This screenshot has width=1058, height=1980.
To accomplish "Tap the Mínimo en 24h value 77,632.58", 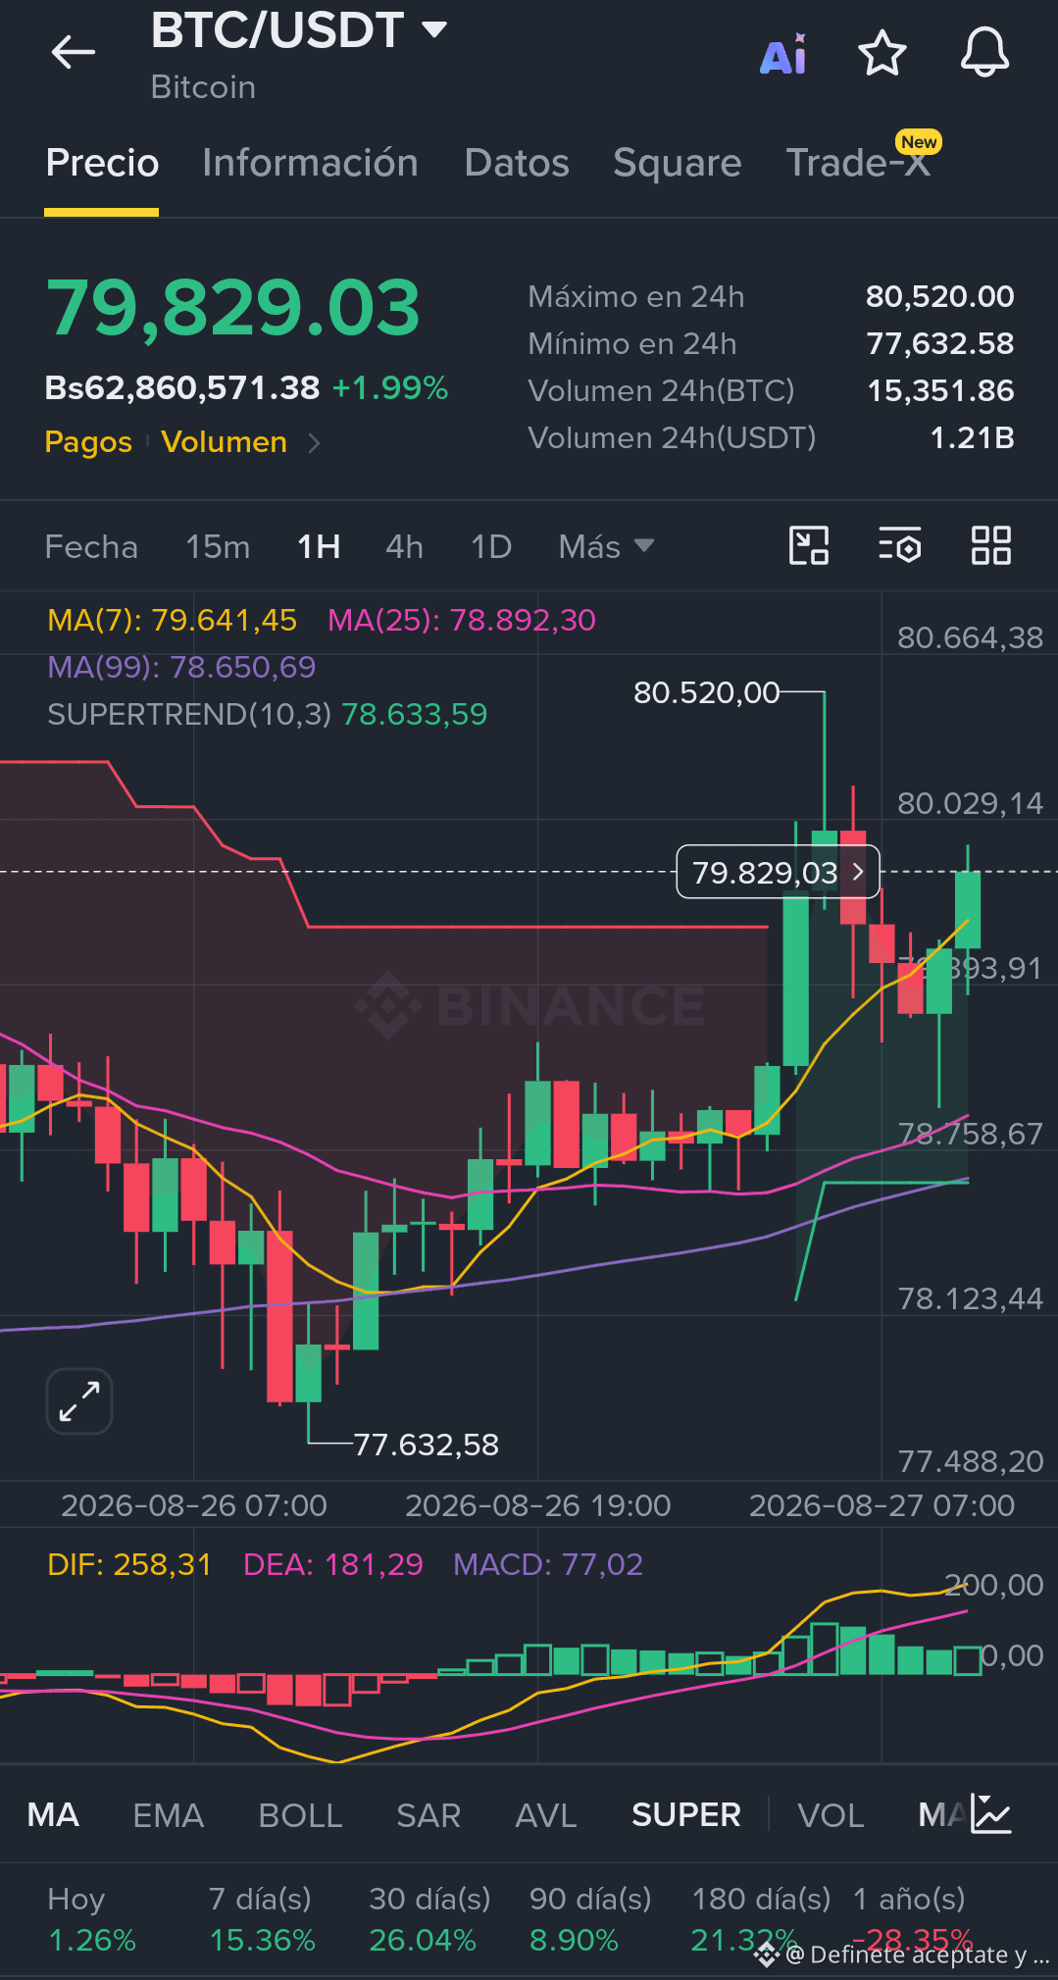I will (x=939, y=343).
